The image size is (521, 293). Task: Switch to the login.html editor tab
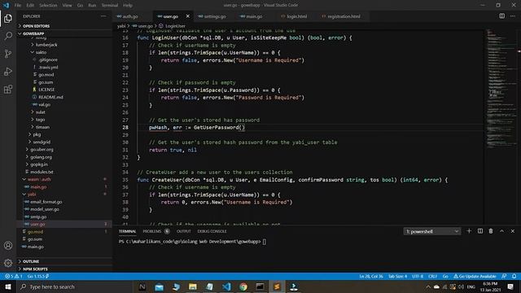click(x=296, y=16)
